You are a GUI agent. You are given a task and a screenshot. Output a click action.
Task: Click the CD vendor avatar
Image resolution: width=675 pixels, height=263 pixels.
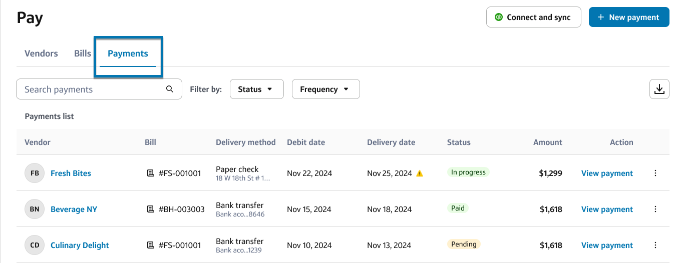[35, 245]
